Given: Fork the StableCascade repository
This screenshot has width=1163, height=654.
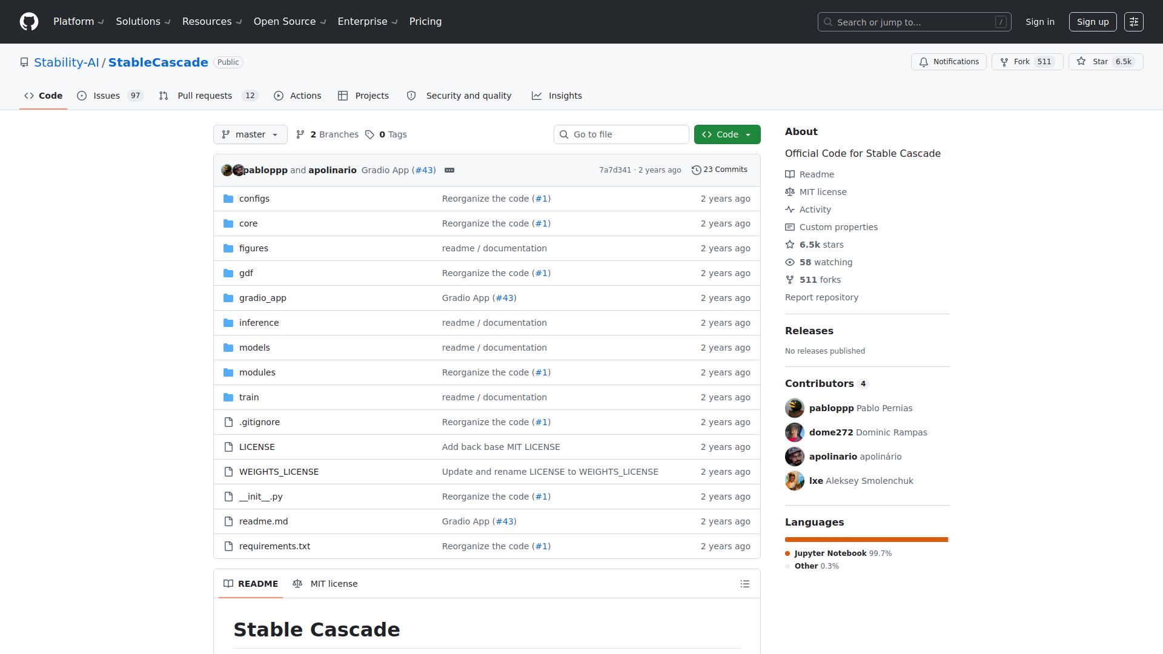Looking at the screenshot, I should coord(1027,62).
